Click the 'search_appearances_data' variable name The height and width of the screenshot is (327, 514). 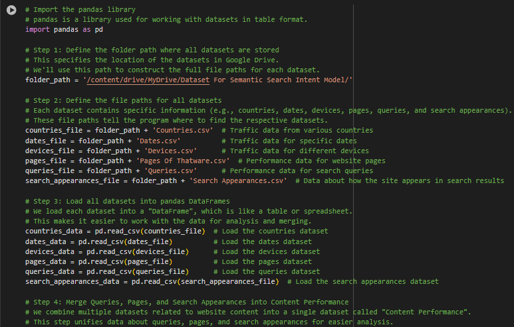[72, 281]
